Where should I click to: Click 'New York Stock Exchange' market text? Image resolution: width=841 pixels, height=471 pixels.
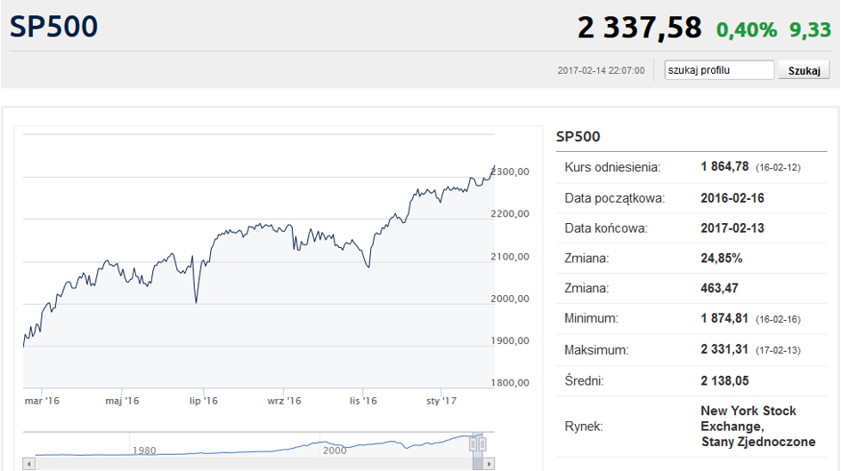(x=748, y=419)
